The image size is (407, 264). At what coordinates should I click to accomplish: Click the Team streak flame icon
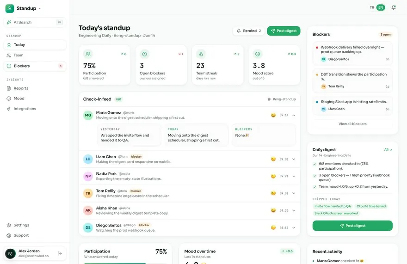201,54
